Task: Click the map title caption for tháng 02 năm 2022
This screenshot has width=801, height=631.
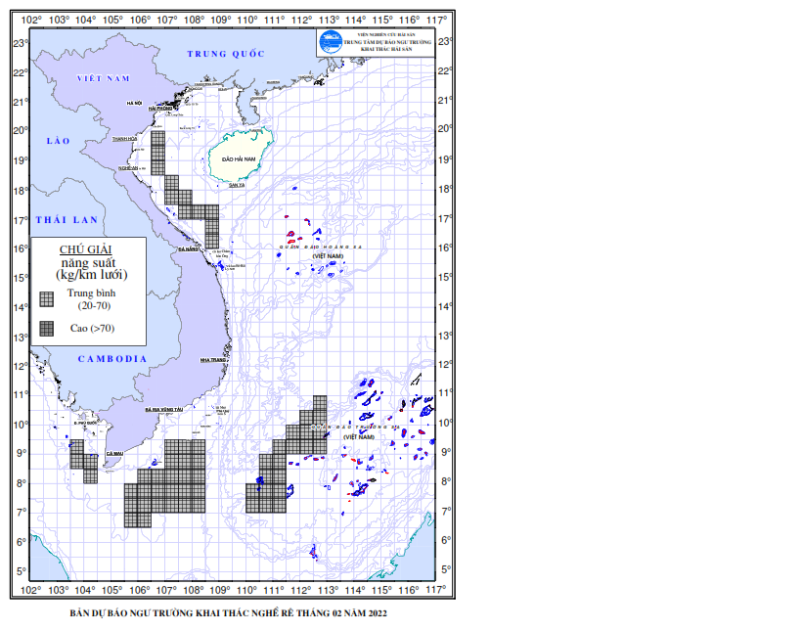Action: (228, 613)
